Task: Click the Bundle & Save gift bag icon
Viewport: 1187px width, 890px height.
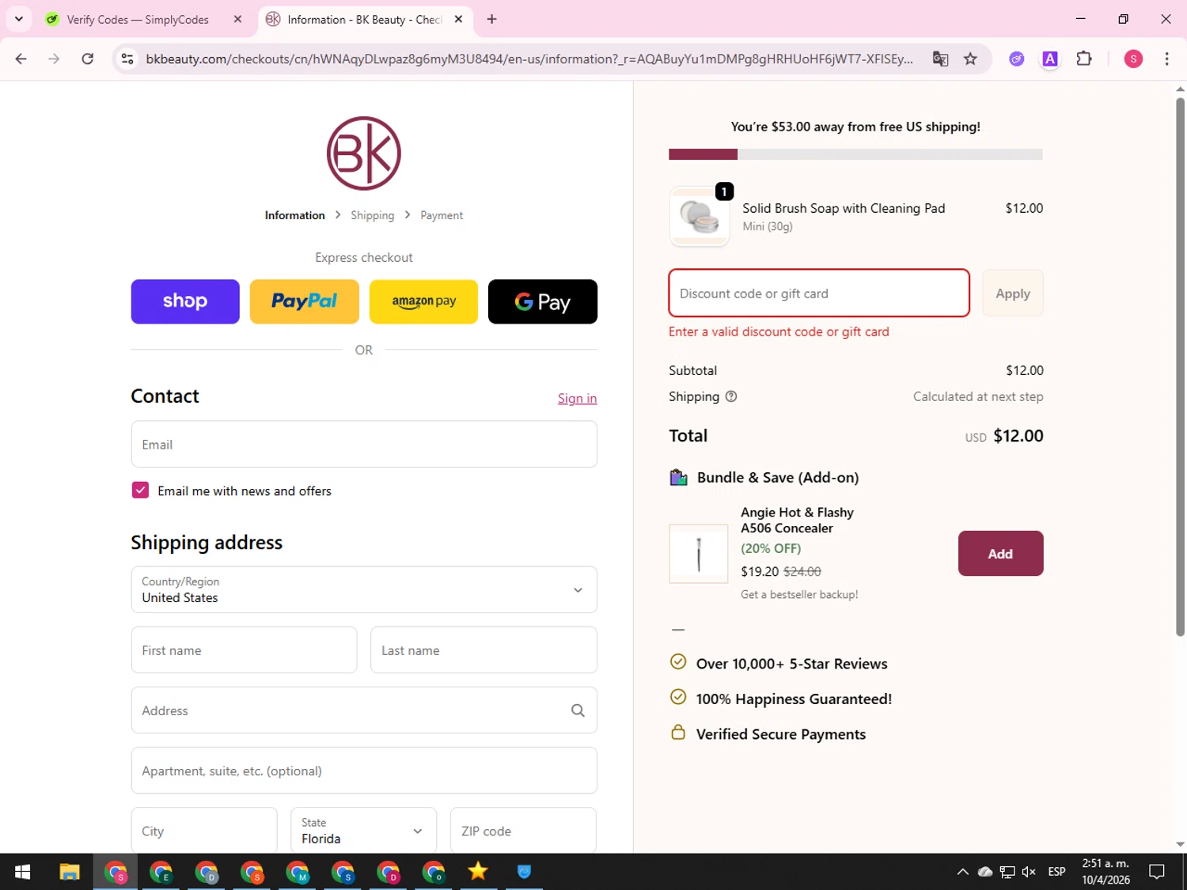Action: (x=678, y=477)
